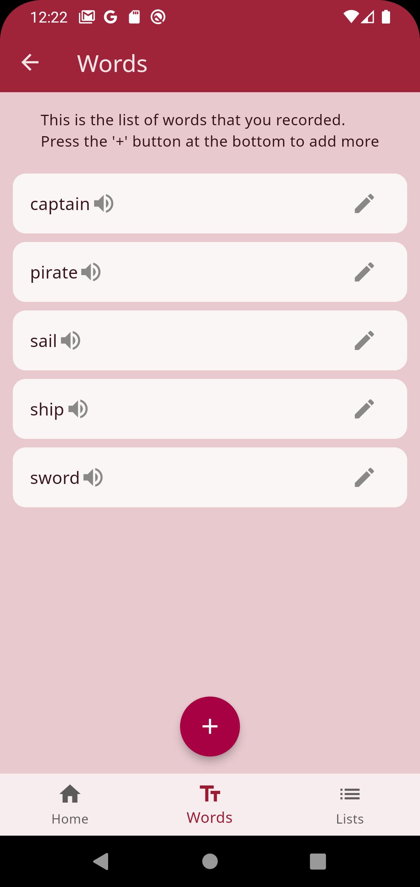Click the pencil icon beside sword
Image resolution: width=420 pixels, height=887 pixels.
coord(364,477)
